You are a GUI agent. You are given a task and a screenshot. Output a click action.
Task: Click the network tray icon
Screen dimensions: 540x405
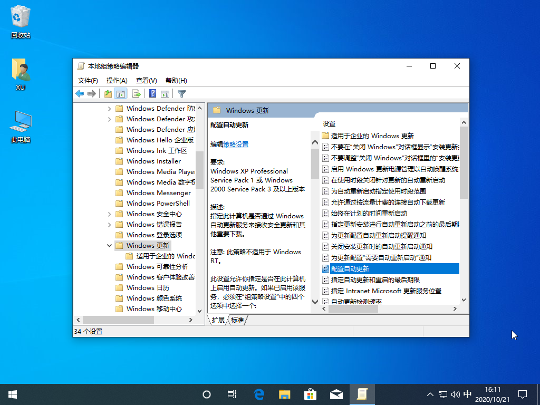443,394
